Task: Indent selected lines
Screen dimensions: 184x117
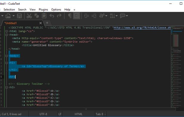Action: coord(86,16)
